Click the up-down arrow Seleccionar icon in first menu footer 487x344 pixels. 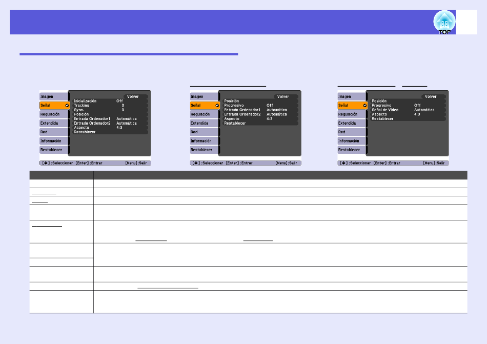click(x=45, y=163)
